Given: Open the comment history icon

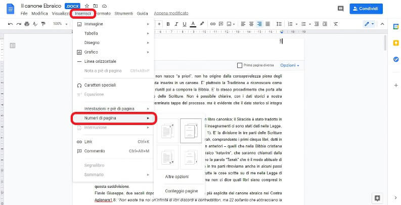Looking at the screenshot, I should tap(340, 9).
